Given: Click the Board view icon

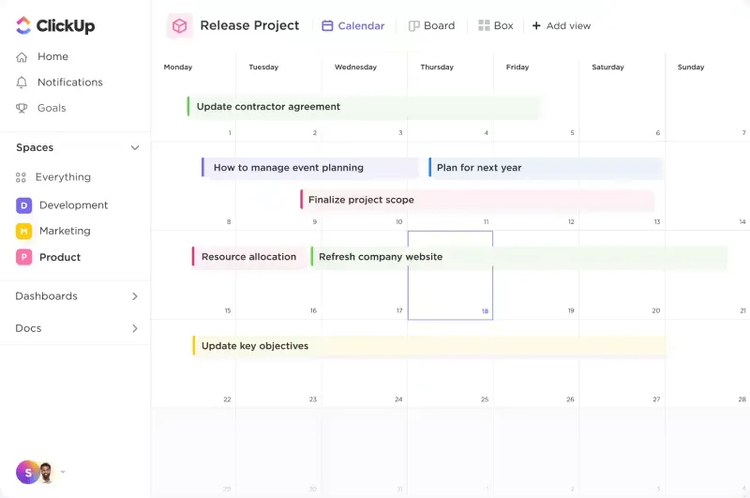Looking at the screenshot, I should click(413, 26).
